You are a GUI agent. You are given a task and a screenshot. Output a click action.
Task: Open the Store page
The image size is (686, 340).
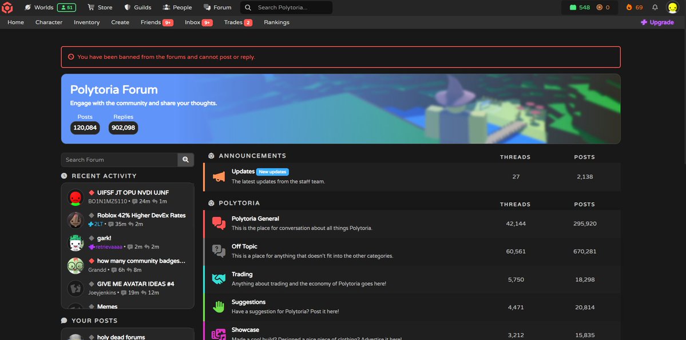[x=100, y=7]
